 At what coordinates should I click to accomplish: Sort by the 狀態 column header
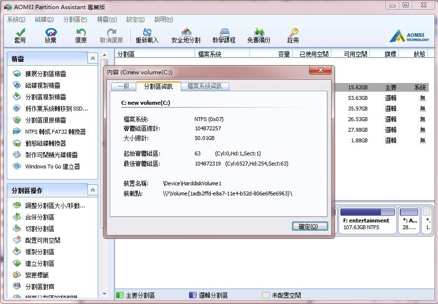[413, 54]
